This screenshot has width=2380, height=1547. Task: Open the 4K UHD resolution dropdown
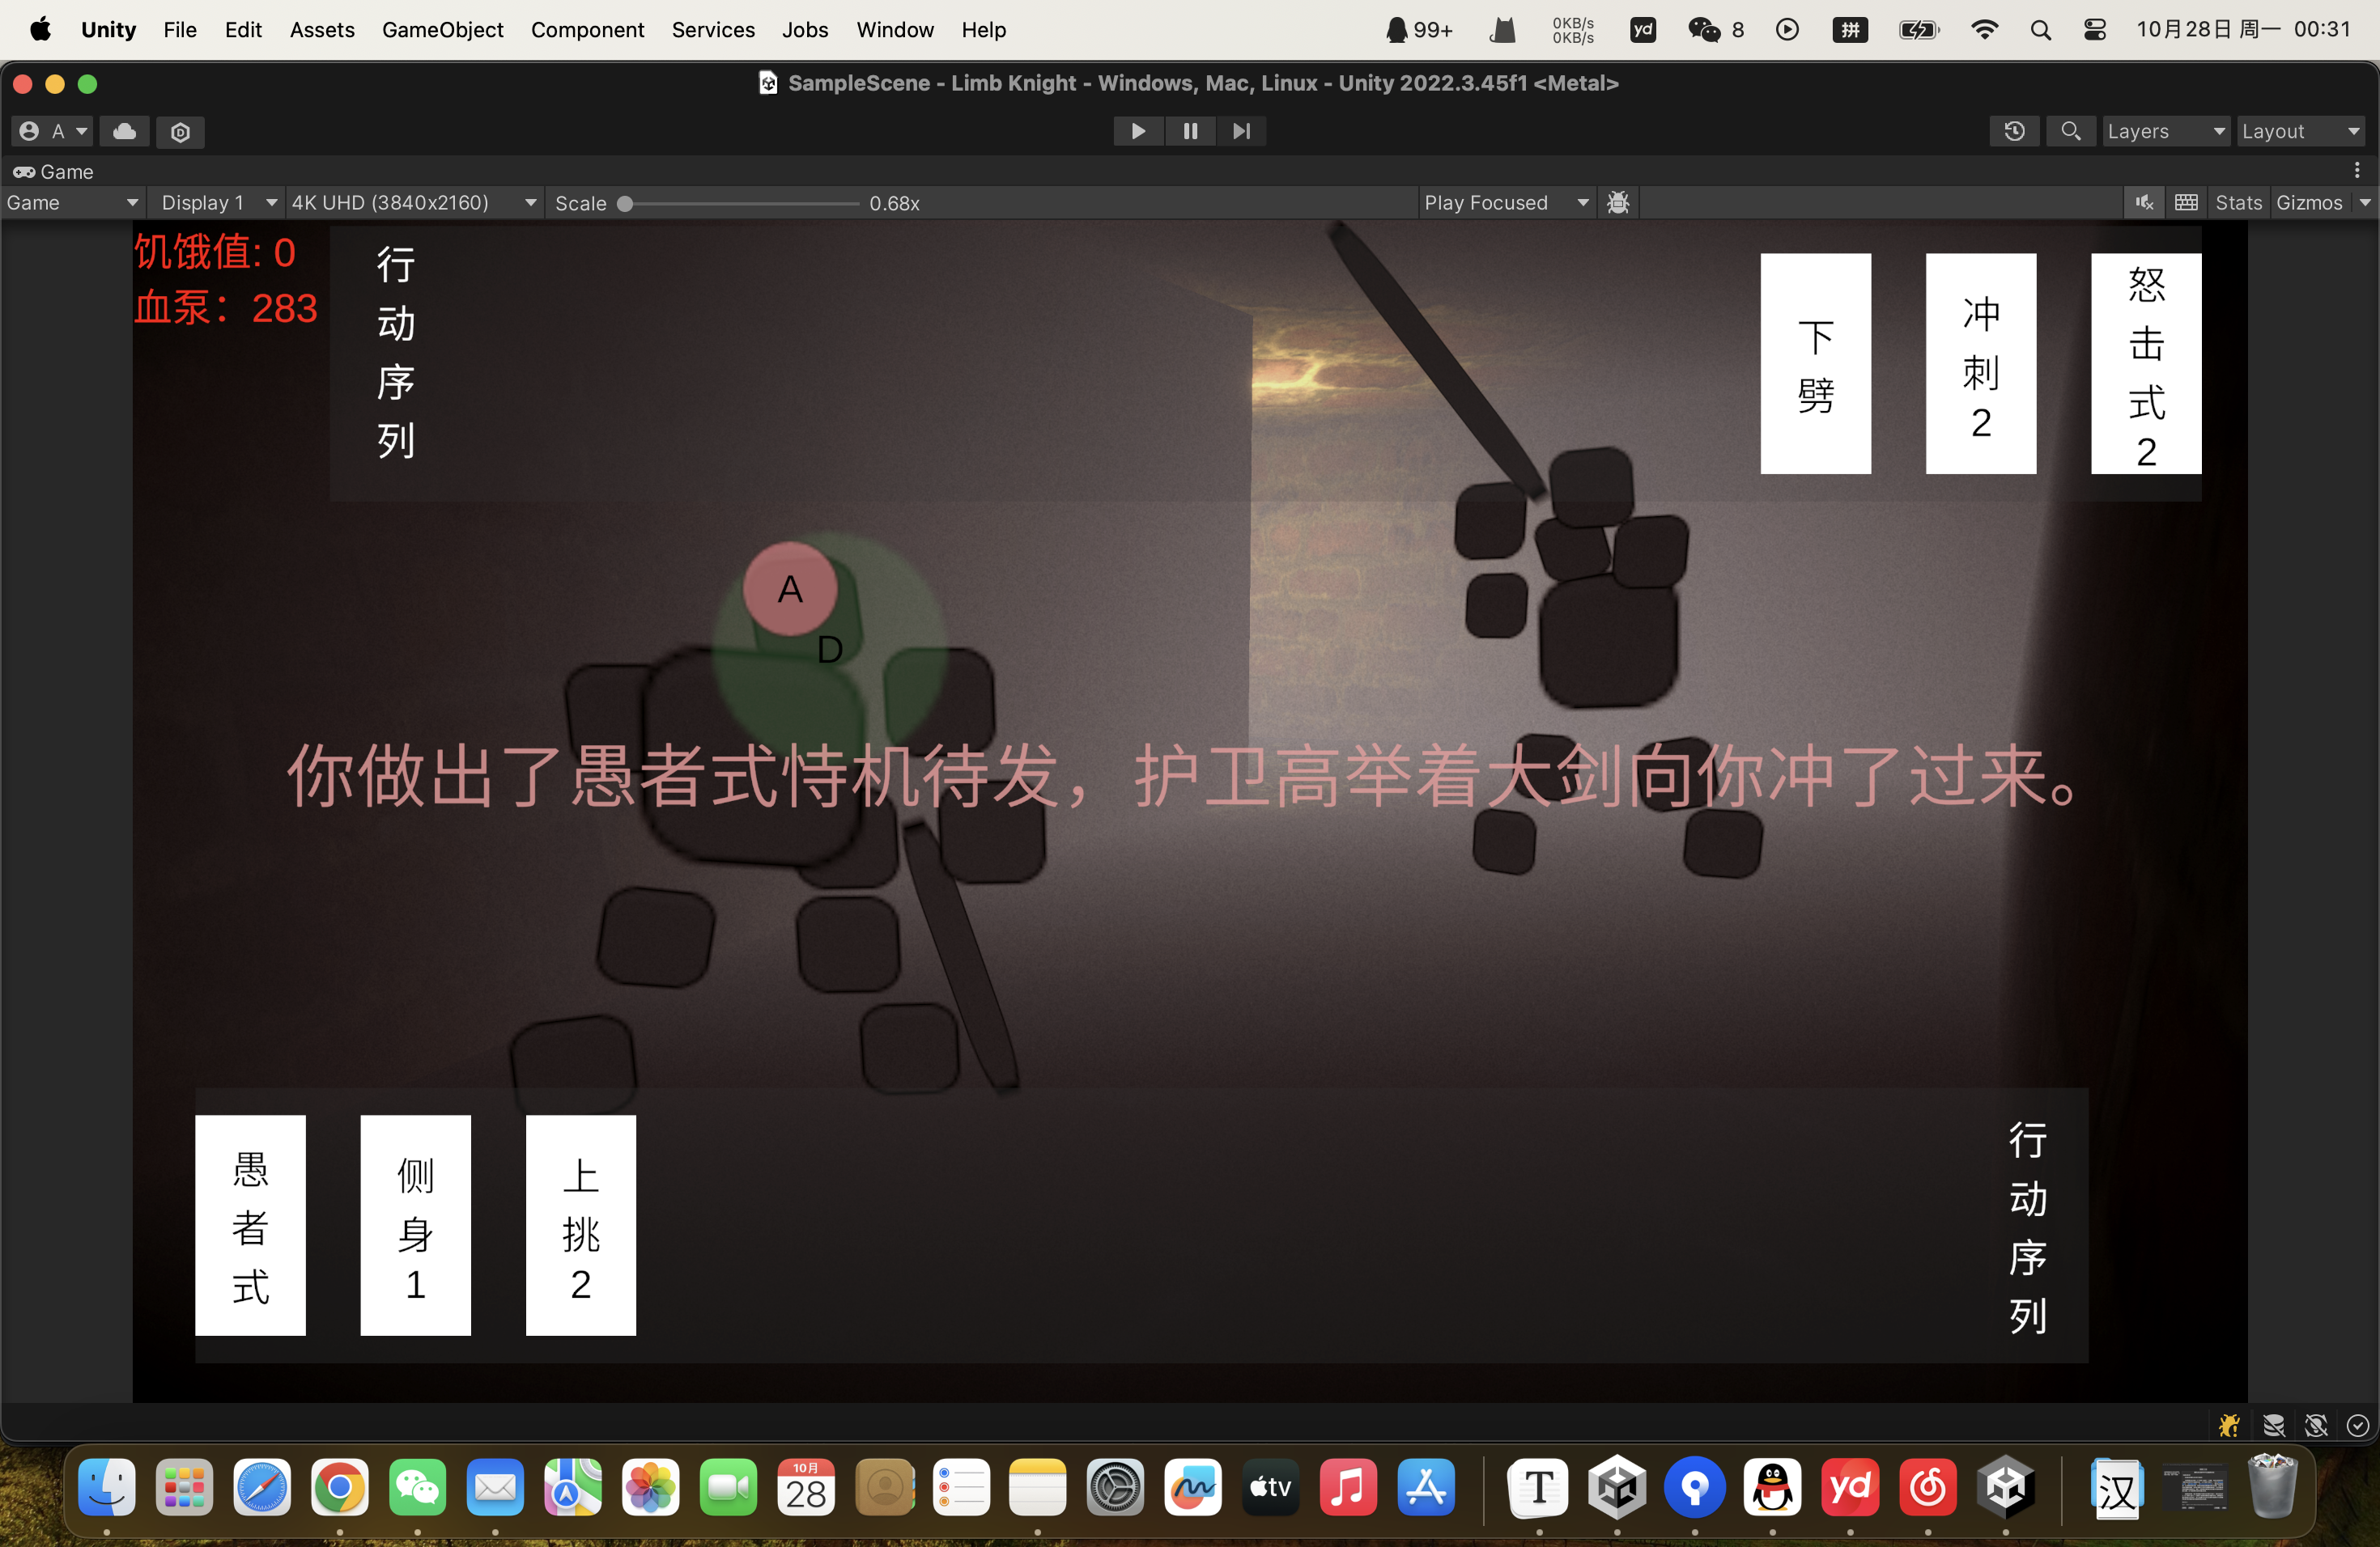click(414, 203)
